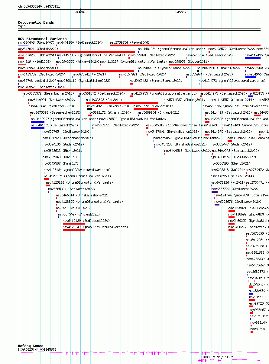Click label nsv5843586 (Almarri2020)

(219, 68)
